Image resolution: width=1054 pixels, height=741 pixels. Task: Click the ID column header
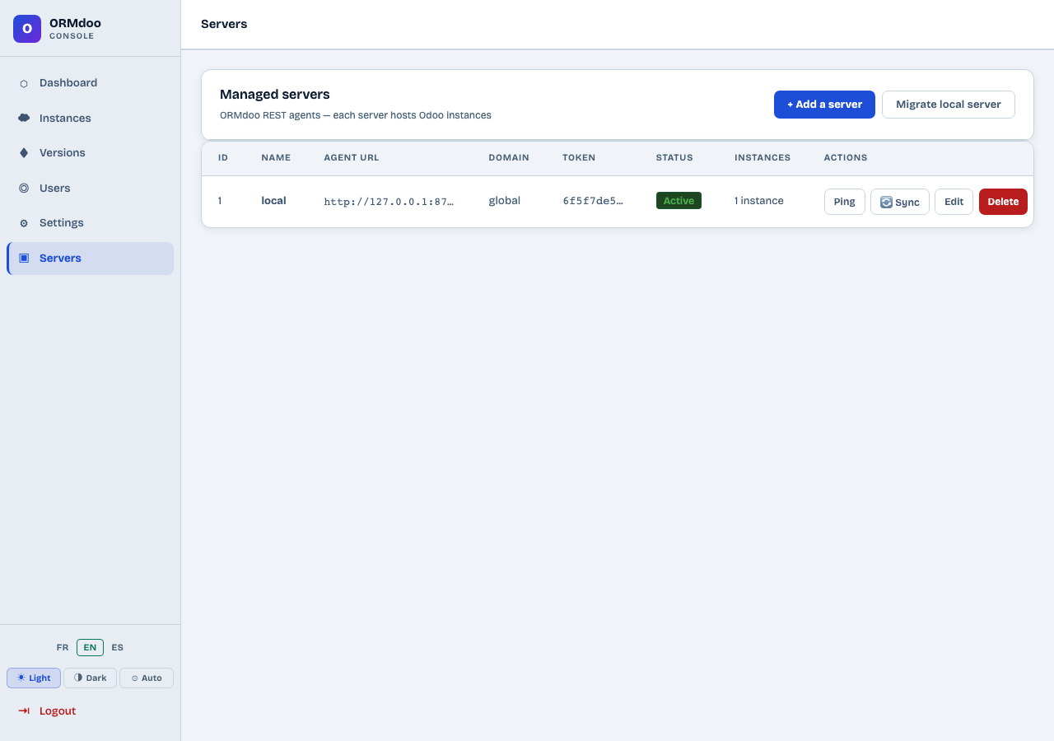pyautogui.click(x=223, y=157)
